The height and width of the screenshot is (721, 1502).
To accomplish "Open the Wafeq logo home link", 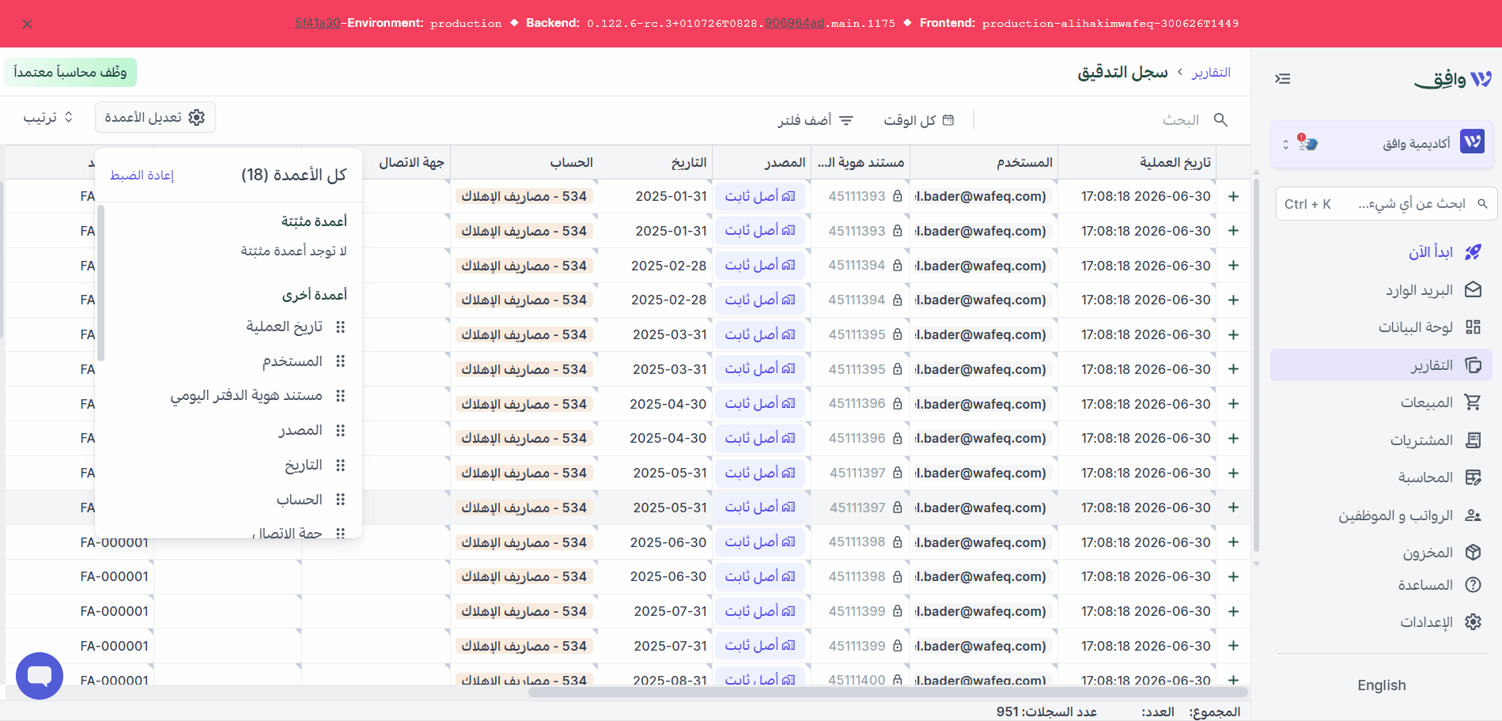I will 1452,78.
